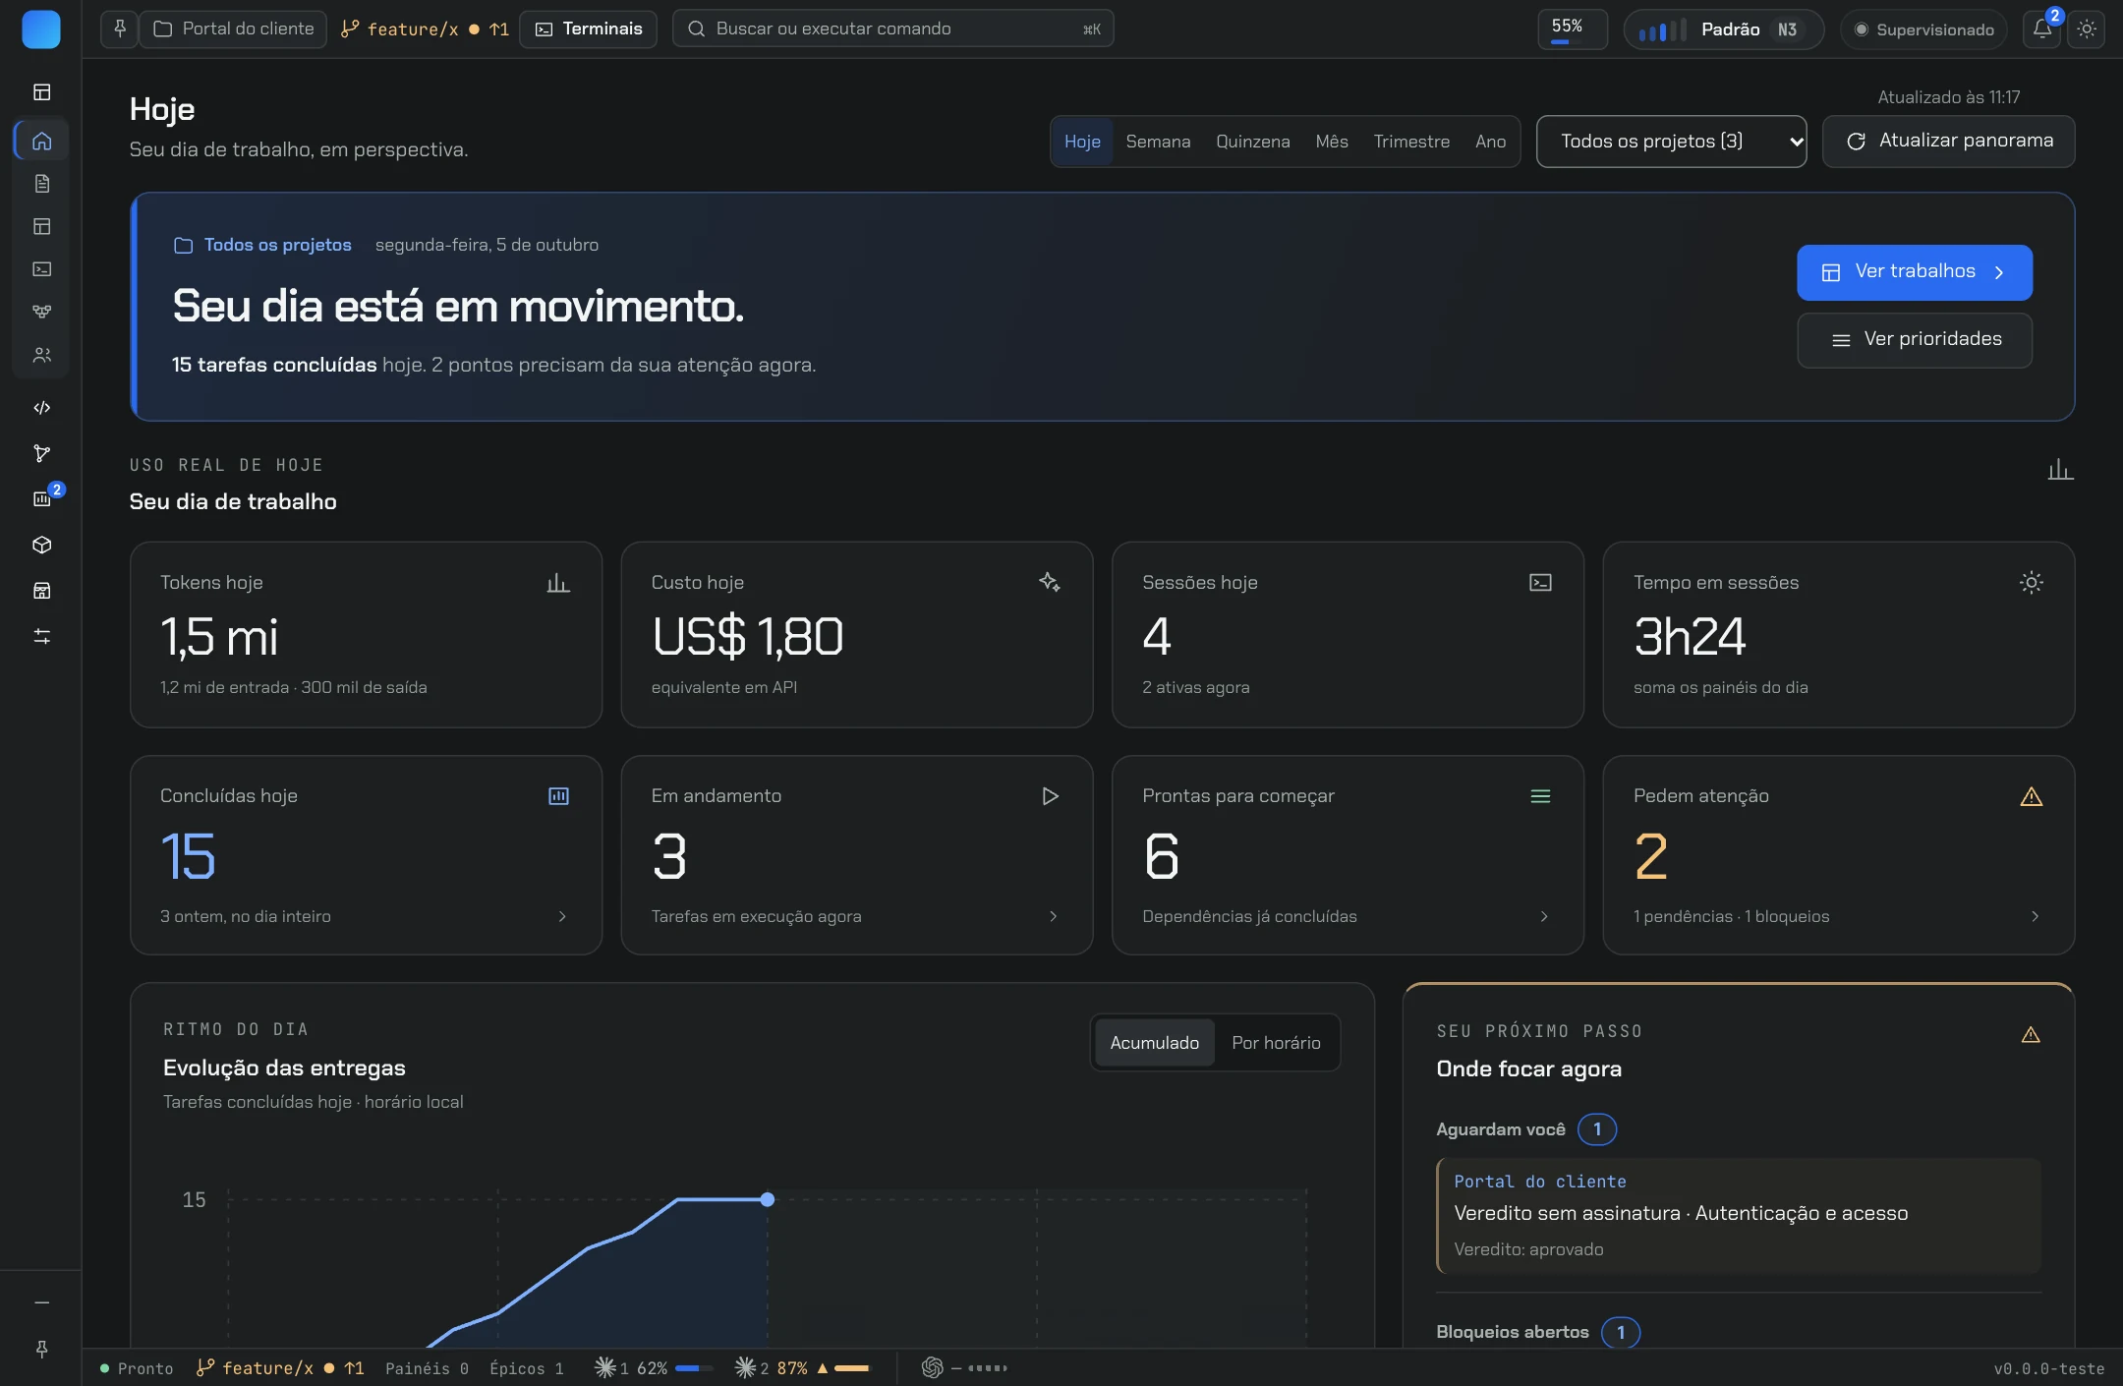Open the sliders settings icon in sidebar
The image size is (2123, 1386).
tap(41, 637)
